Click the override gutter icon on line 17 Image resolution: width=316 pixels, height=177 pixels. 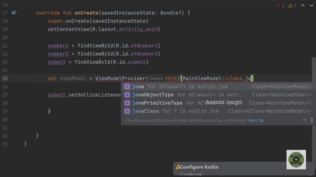[14, 13]
